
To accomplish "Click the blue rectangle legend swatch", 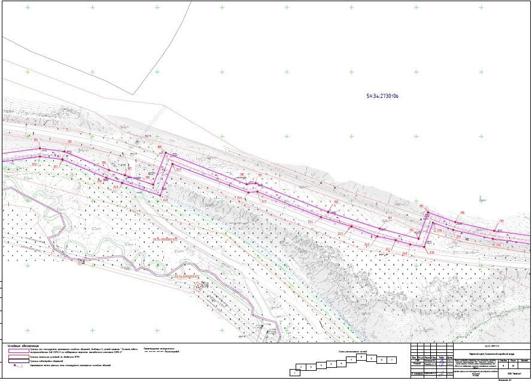I will pos(19,361).
